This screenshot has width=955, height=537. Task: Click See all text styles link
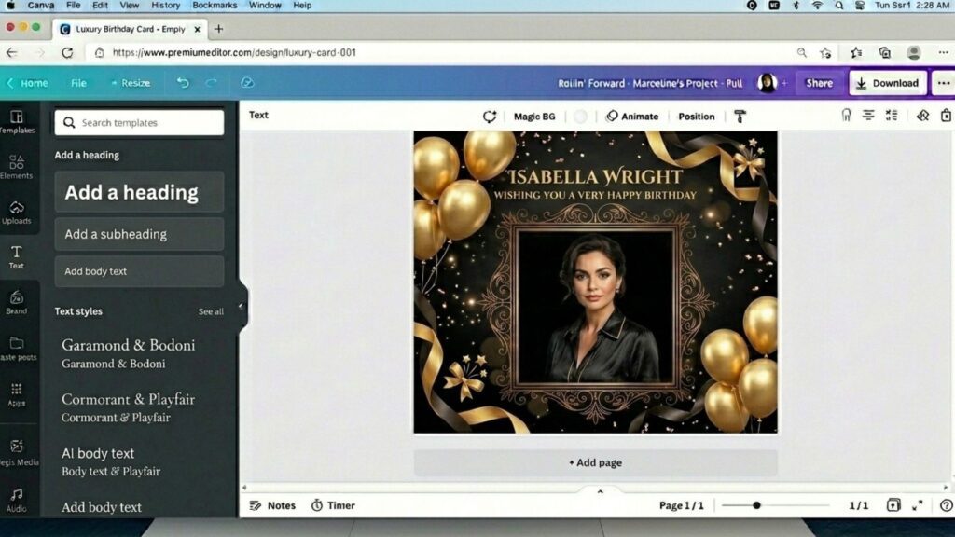[x=211, y=311]
